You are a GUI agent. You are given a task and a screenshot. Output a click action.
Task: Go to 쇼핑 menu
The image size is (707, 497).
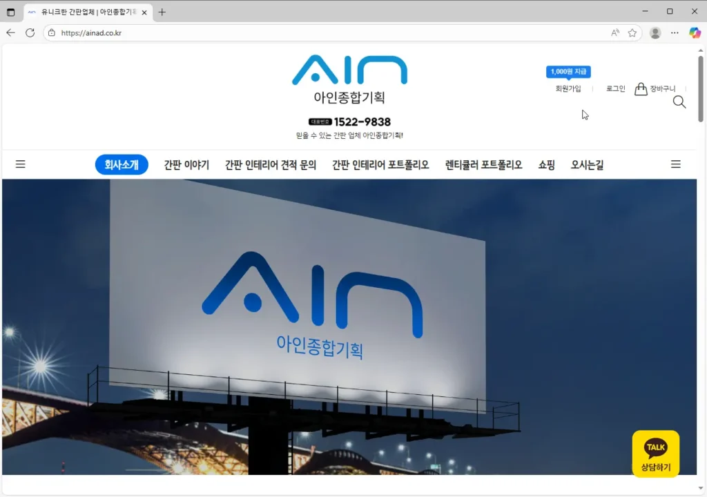(x=546, y=165)
